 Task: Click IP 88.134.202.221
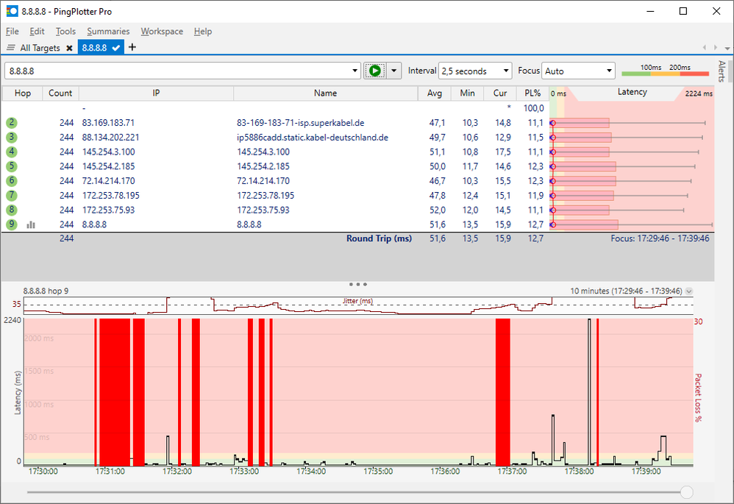[x=110, y=138]
